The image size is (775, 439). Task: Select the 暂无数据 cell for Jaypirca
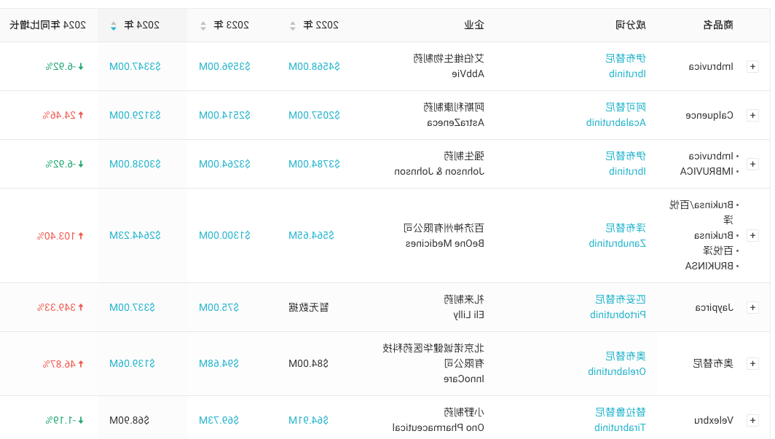click(x=308, y=308)
